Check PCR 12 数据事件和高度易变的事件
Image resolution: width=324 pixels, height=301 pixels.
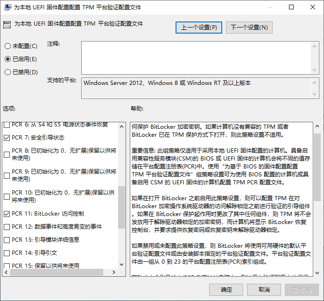point(7,227)
